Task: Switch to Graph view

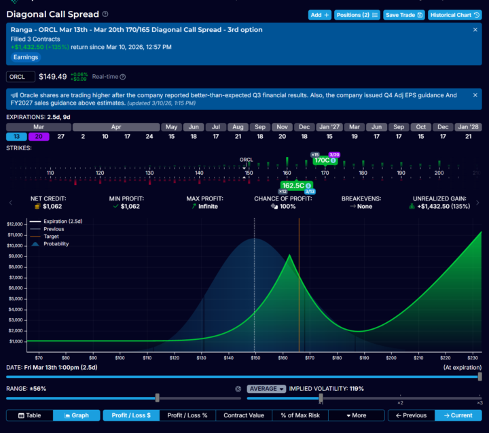Action: pos(76,415)
